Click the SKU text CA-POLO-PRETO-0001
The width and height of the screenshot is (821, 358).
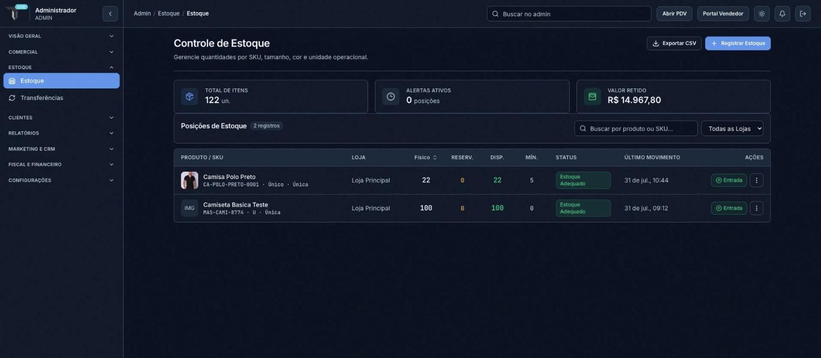[231, 185]
